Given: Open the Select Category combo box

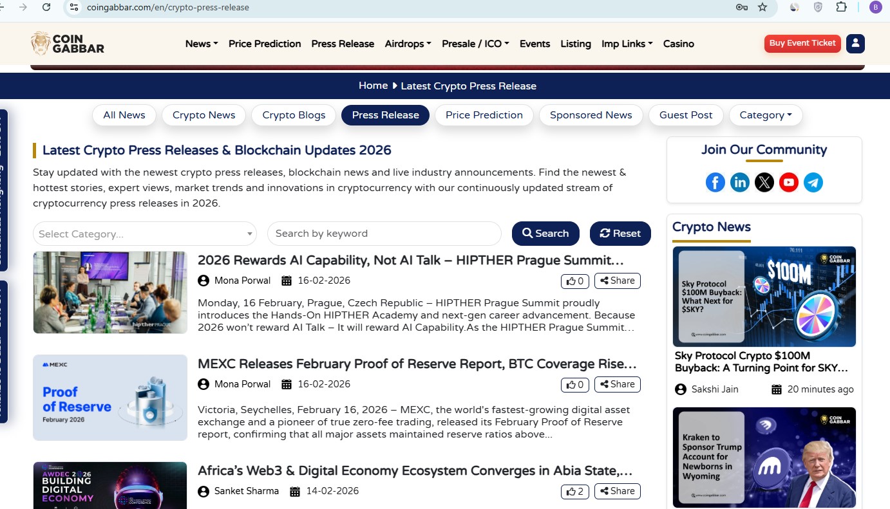Looking at the screenshot, I should click(144, 234).
